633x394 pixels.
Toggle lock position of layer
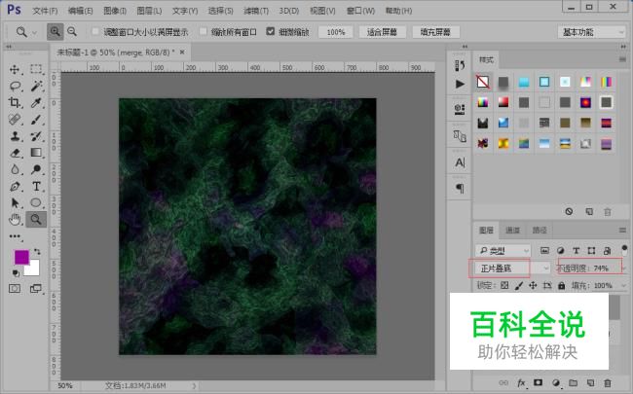pyautogui.click(x=533, y=285)
